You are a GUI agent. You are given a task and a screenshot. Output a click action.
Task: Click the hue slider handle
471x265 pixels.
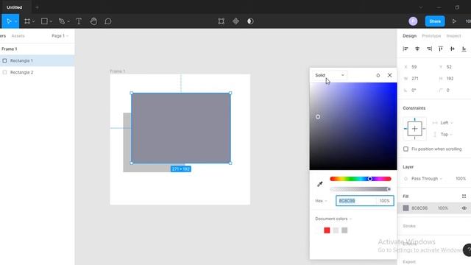(x=370, y=179)
